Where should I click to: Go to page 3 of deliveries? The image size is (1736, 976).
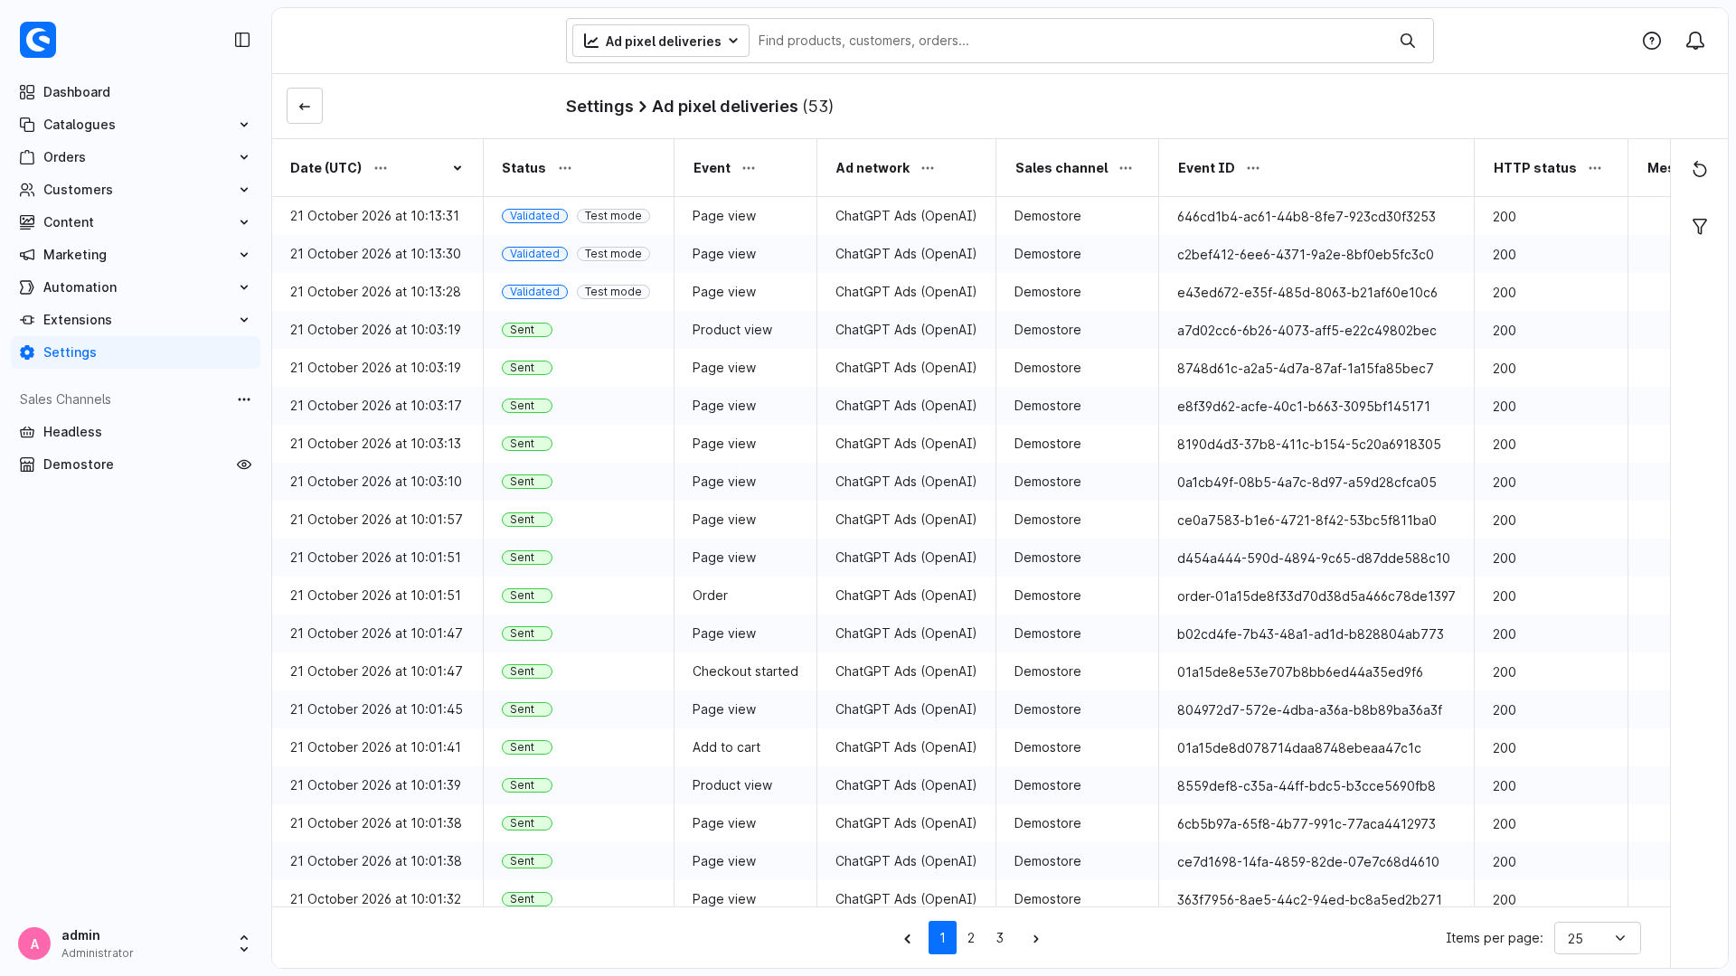click(1000, 938)
